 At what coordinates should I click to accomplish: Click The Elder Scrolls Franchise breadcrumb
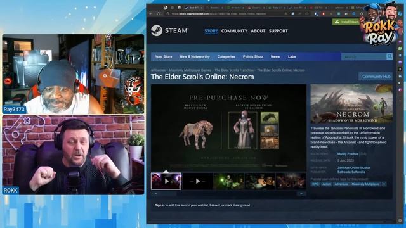tap(234, 70)
